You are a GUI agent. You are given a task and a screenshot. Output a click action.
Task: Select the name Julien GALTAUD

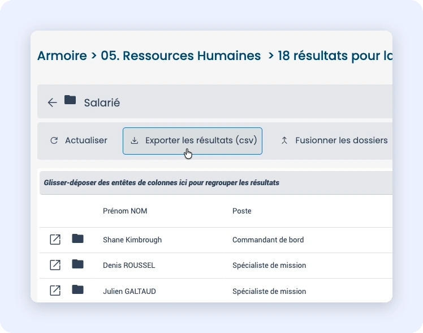click(130, 291)
